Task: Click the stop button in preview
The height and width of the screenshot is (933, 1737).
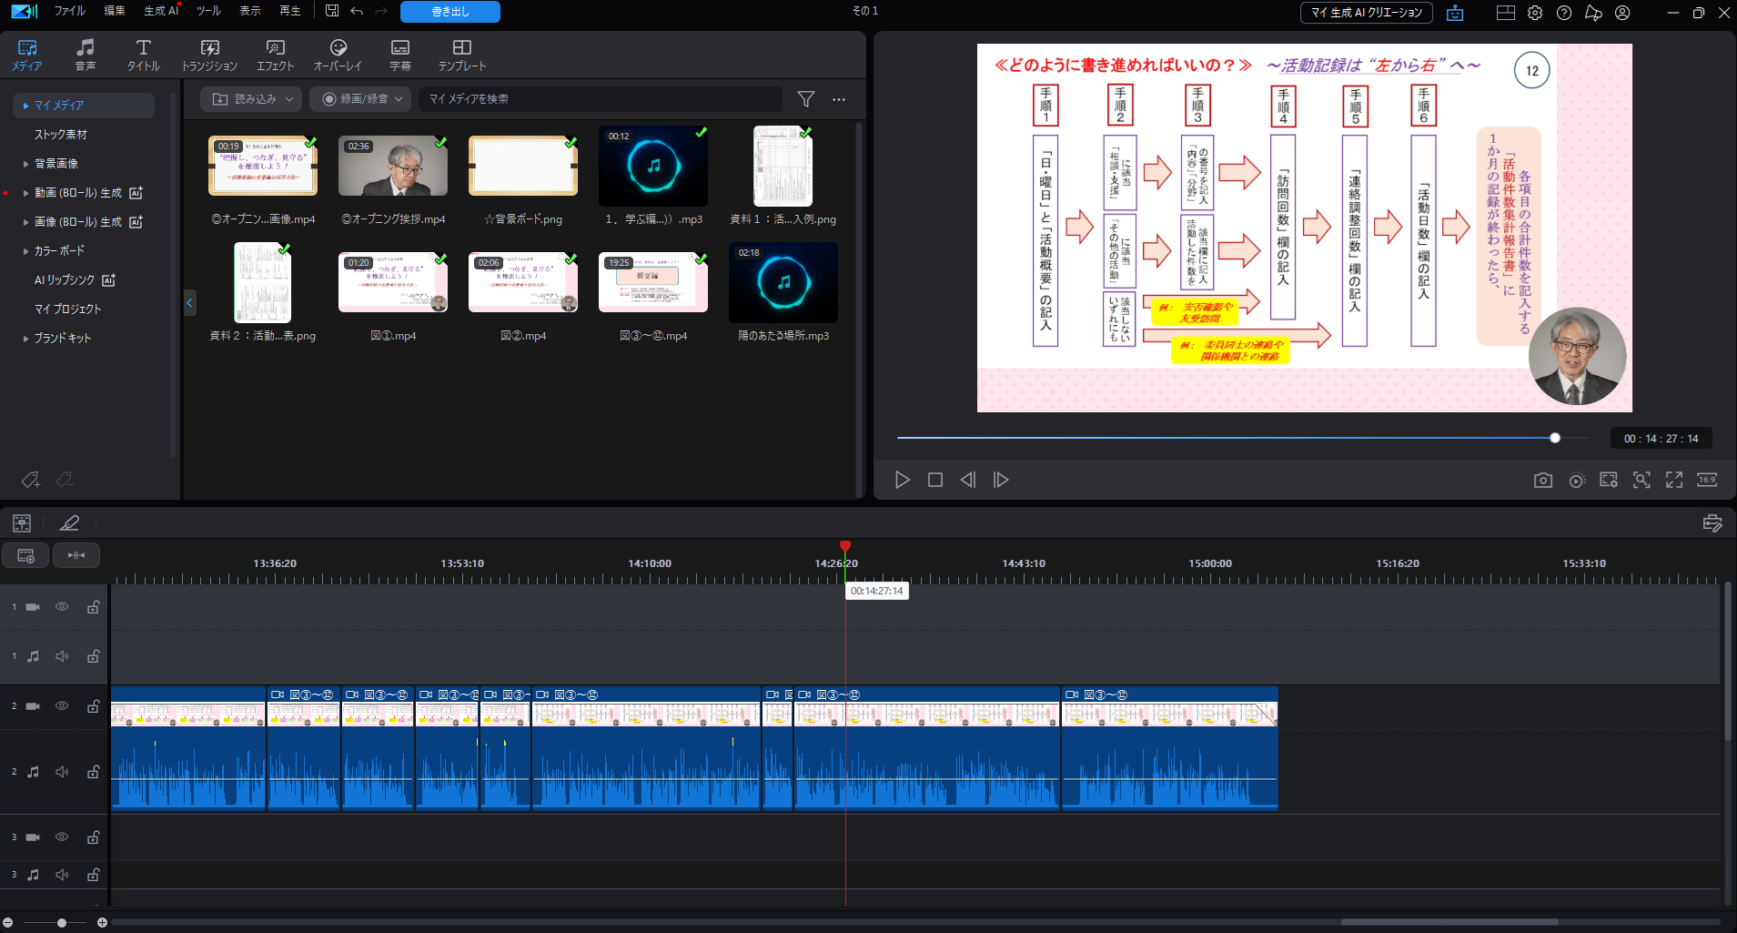Action: (x=934, y=480)
